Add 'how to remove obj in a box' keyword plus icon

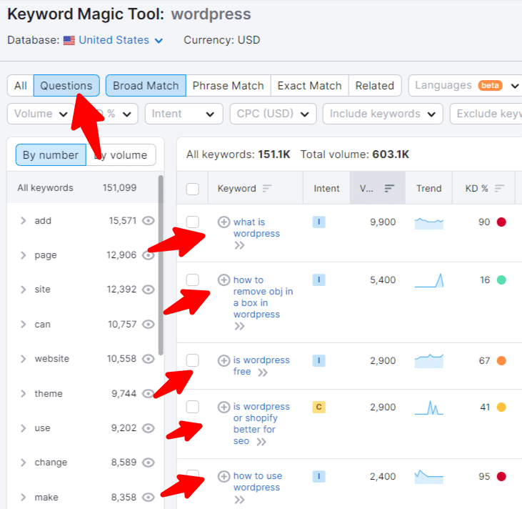[224, 280]
